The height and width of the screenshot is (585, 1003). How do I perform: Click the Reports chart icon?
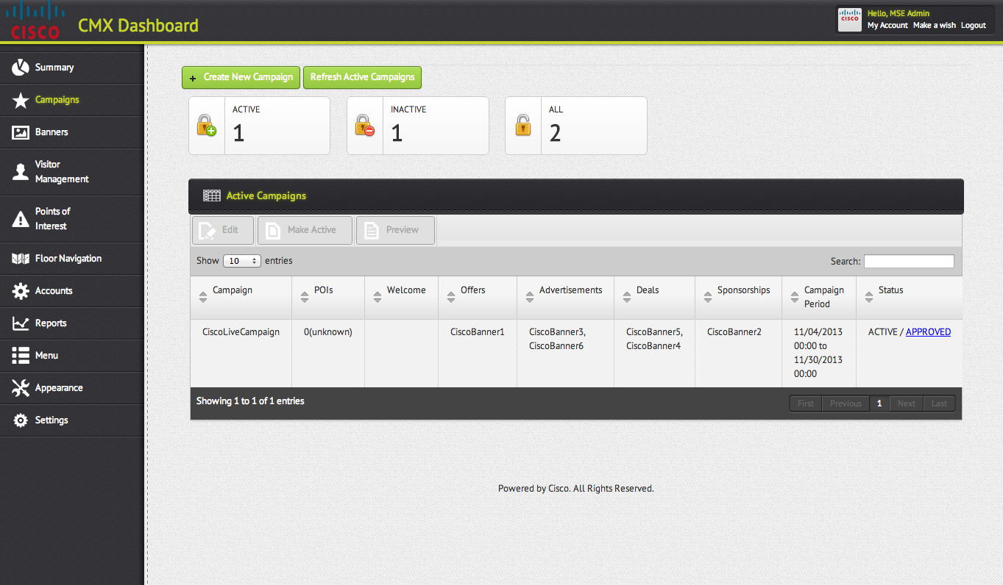click(21, 323)
